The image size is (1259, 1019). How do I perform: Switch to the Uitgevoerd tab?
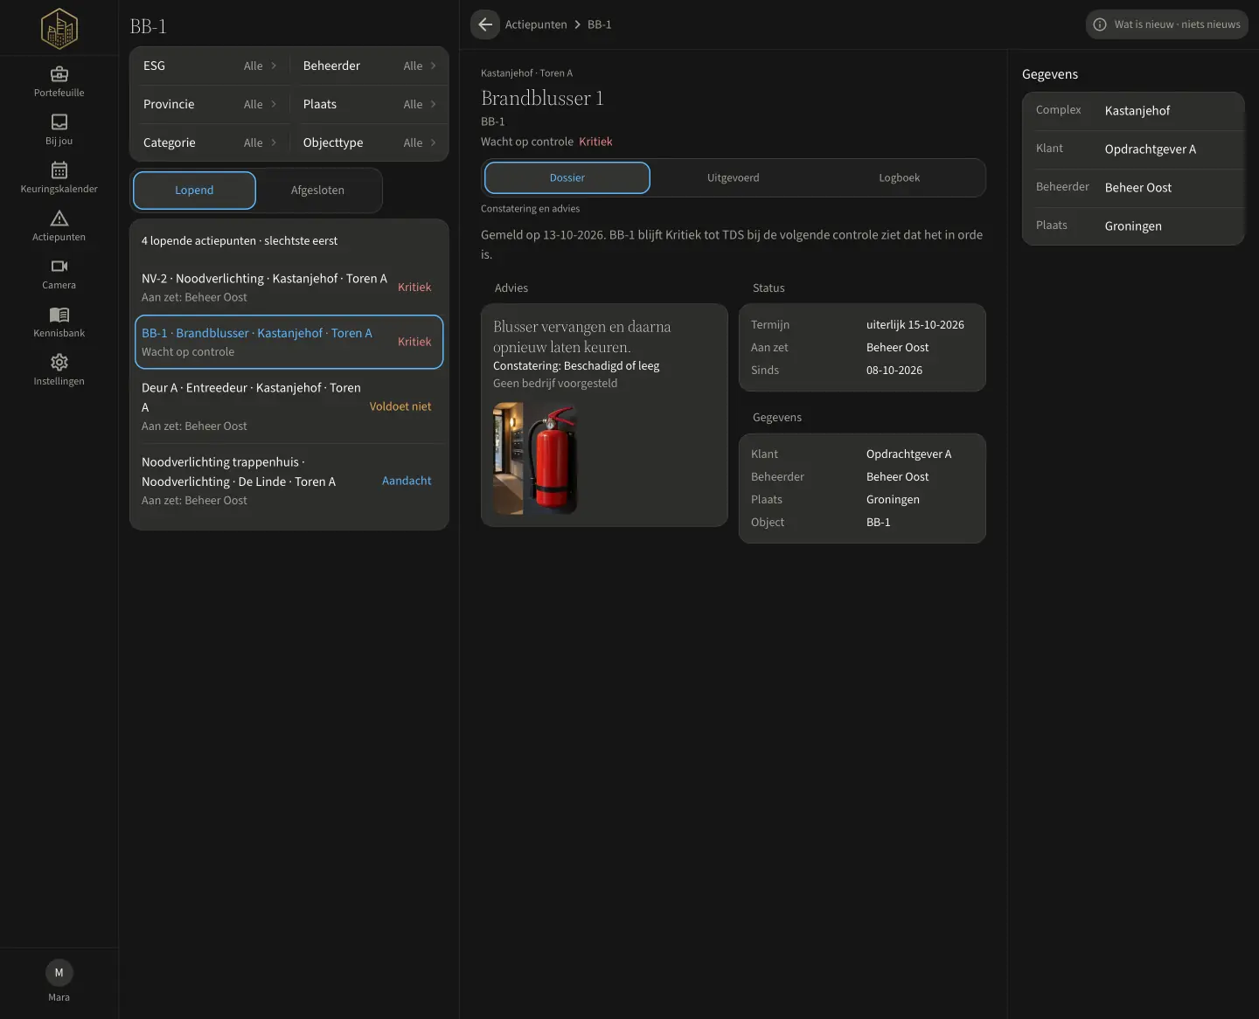click(x=734, y=177)
